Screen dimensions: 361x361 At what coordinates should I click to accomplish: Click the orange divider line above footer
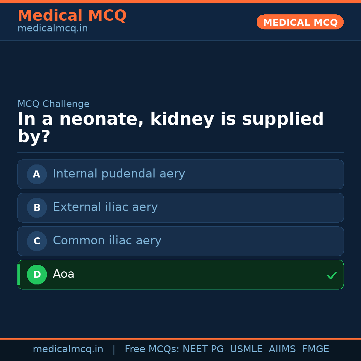point(180,339)
